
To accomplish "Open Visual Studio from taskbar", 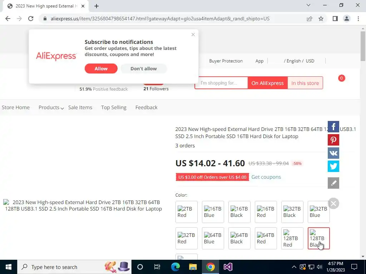I will [228, 267].
